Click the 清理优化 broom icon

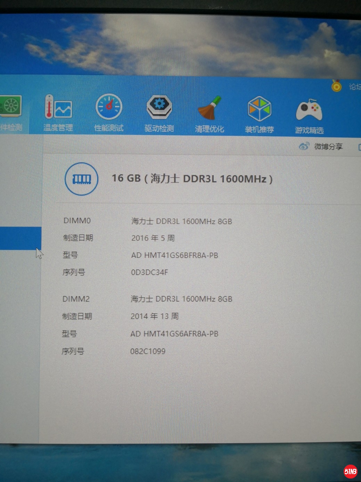(x=210, y=113)
